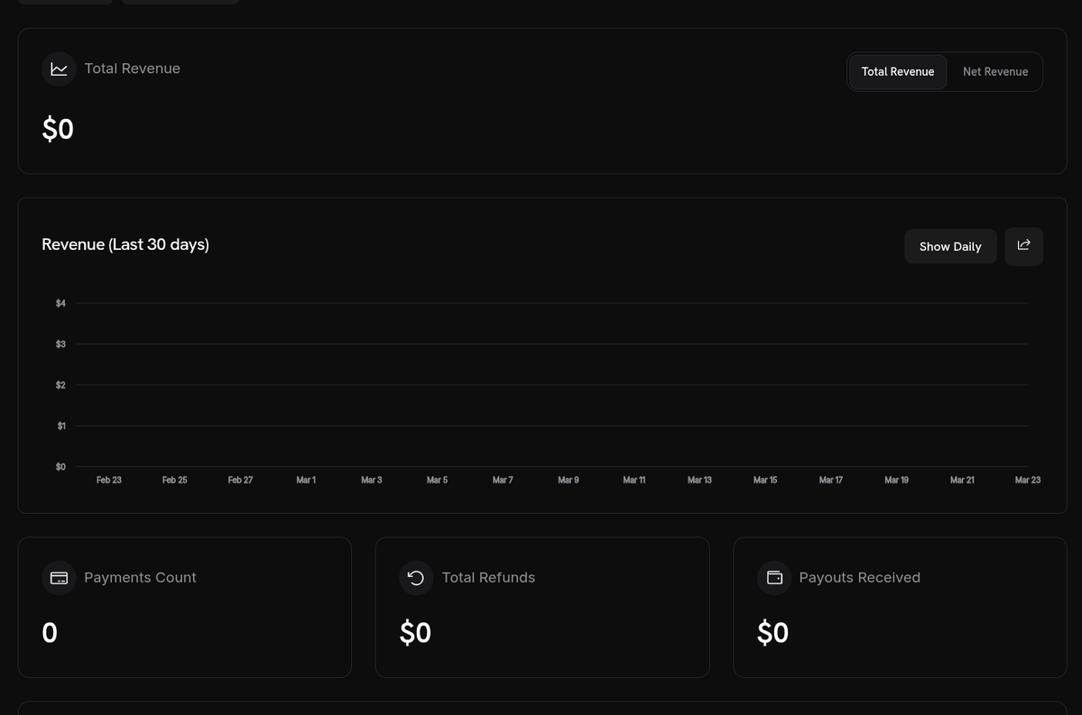The image size is (1082, 715).
Task: Click the Mar 15 x-axis label
Action: pos(765,480)
